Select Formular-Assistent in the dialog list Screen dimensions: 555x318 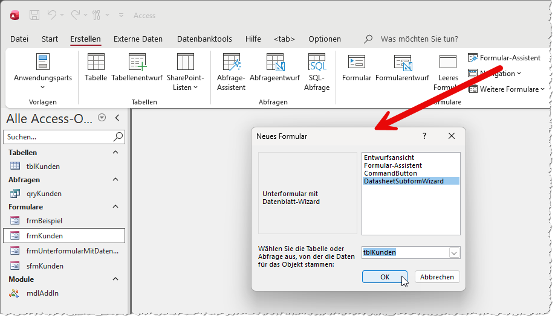(392, 165)
